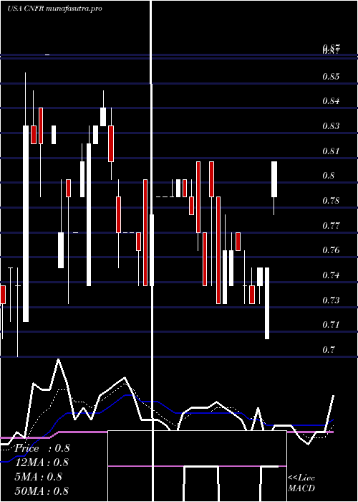The width and height of the screenshot is (358, 502).
Task: Click the 0.83 price level label
Action: (x=331, y=126)
